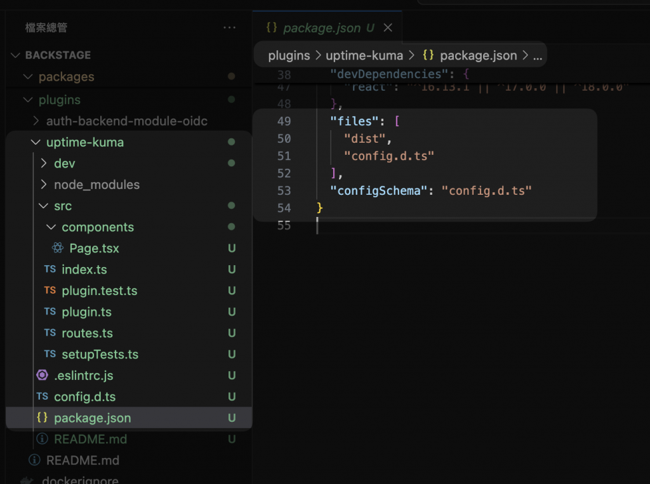Open the explorer more actions ellipsis
Viewport: 650px width, 484px height.
pyautogui.click(x=229, y=28)
